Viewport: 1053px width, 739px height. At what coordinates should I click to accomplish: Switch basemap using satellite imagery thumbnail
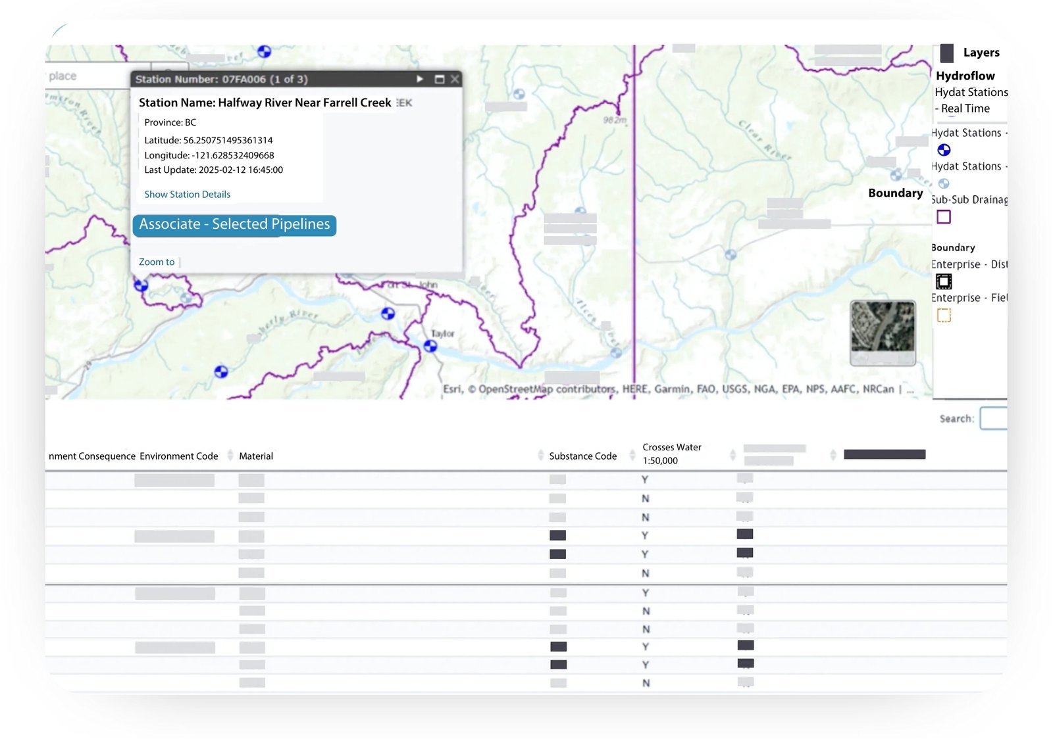click(x=883, y=333)
